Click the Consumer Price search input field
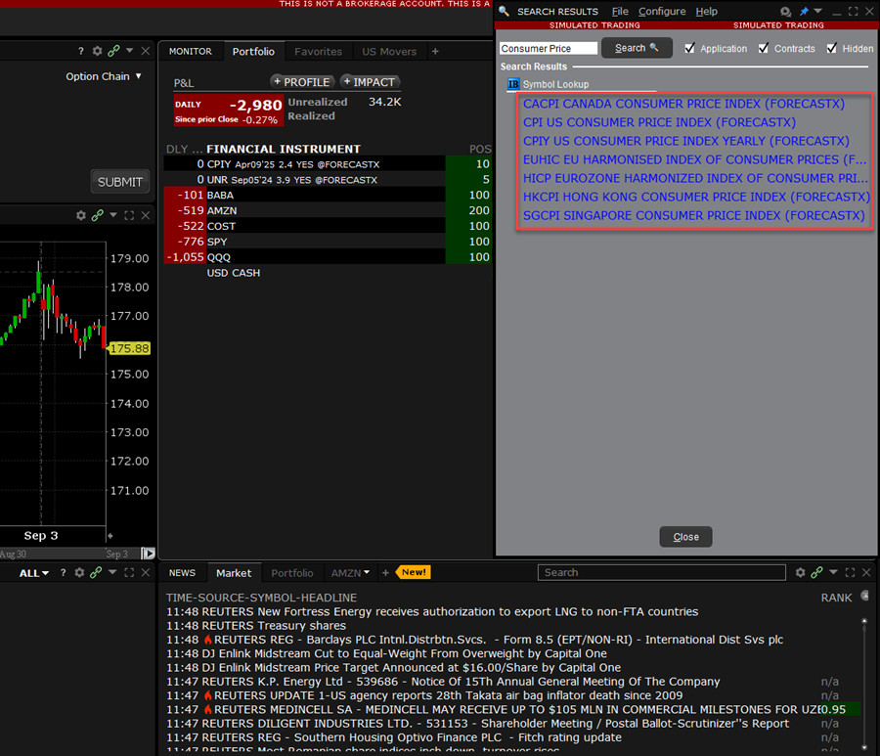 (549, 48)
